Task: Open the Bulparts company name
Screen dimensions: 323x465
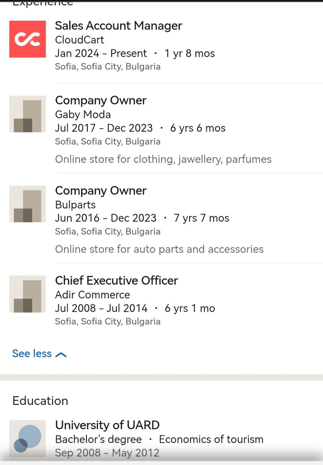Action: tap(75, 205)
